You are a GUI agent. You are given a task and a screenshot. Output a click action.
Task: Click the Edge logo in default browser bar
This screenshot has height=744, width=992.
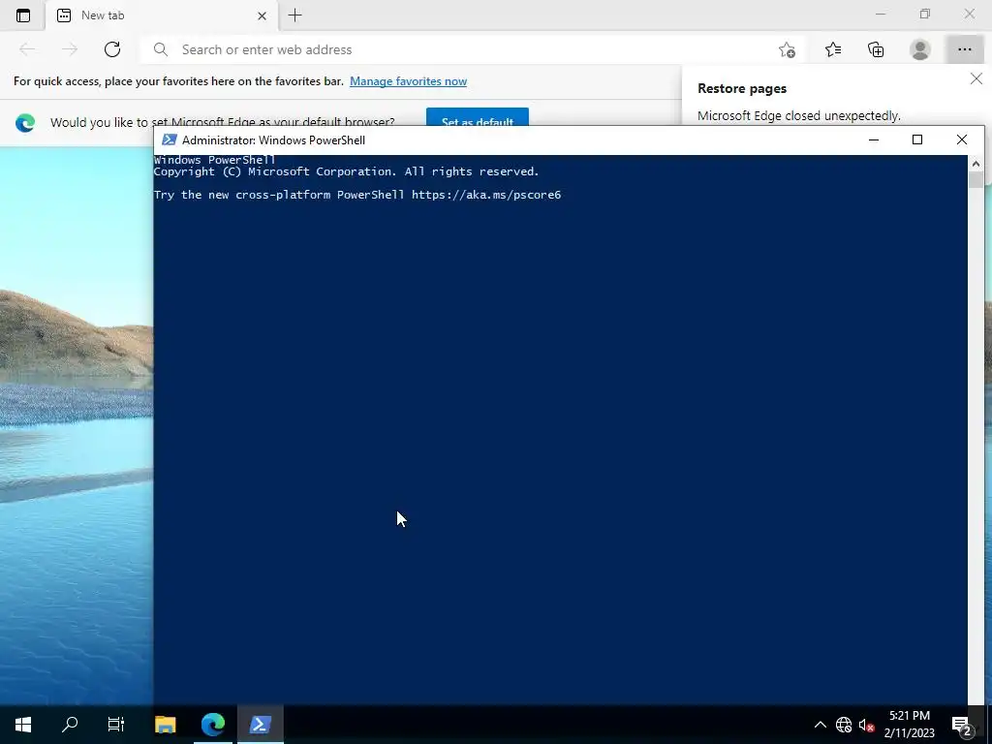[25, 122]
